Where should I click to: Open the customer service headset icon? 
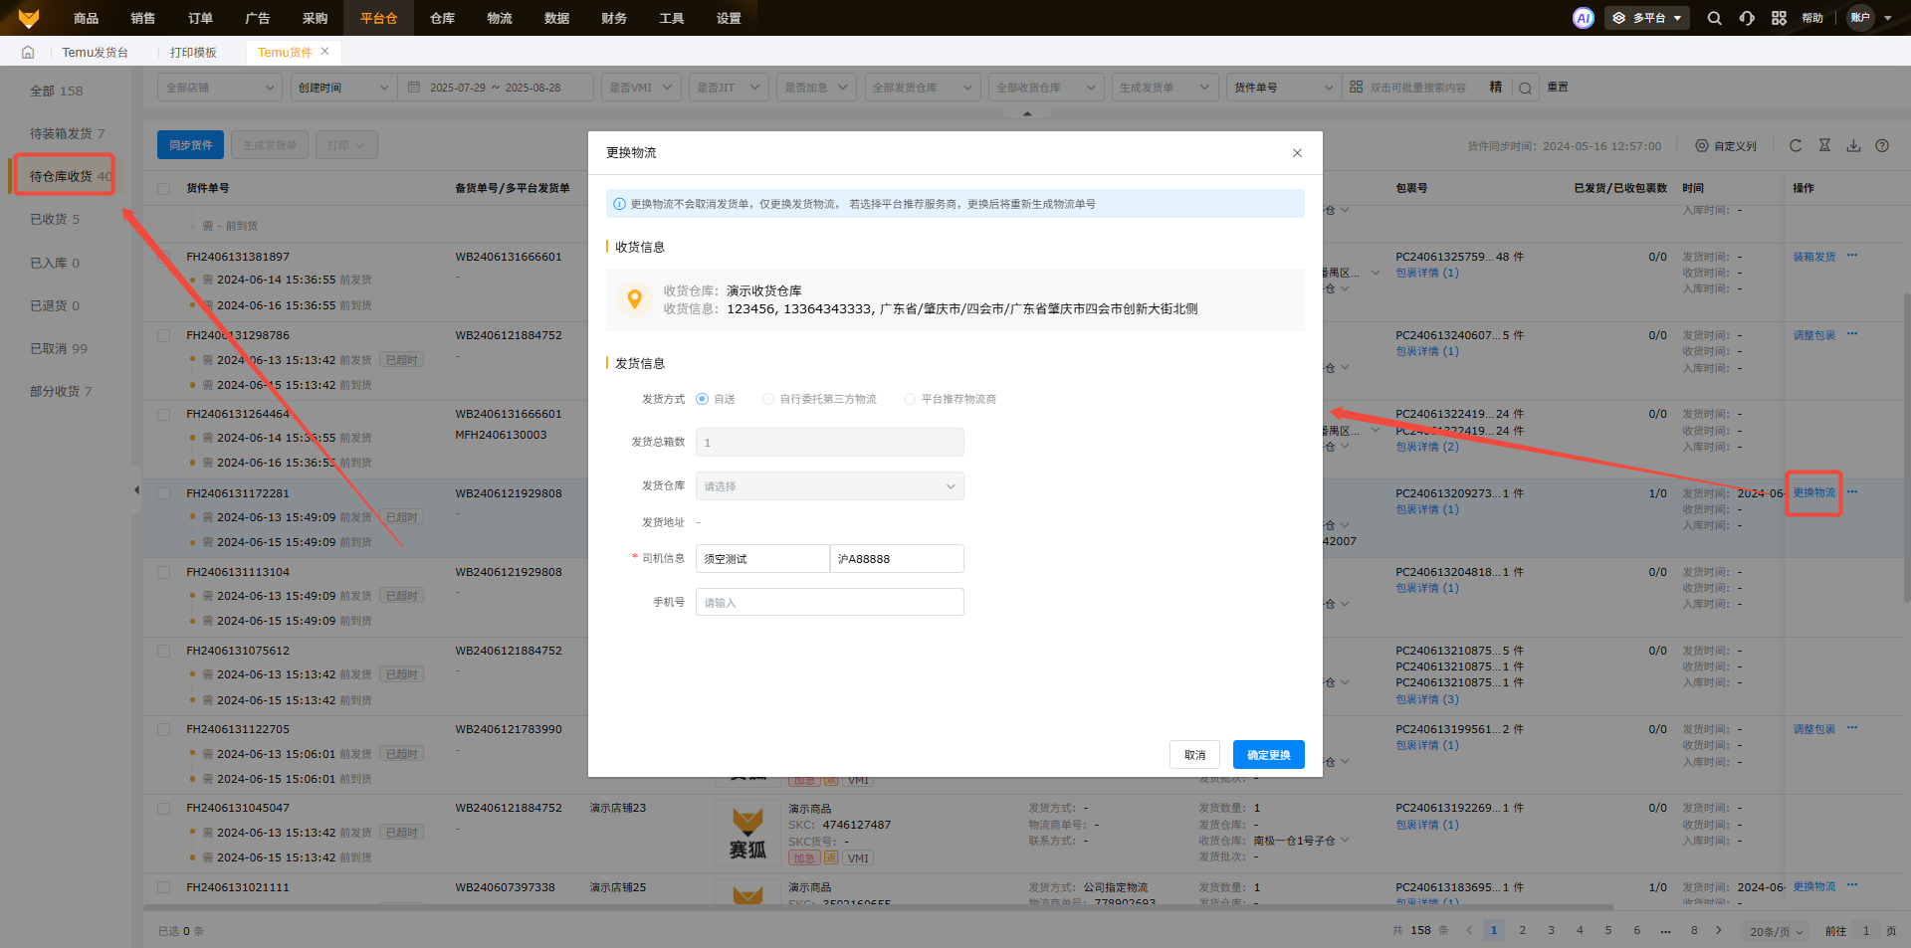(1747, 18)
